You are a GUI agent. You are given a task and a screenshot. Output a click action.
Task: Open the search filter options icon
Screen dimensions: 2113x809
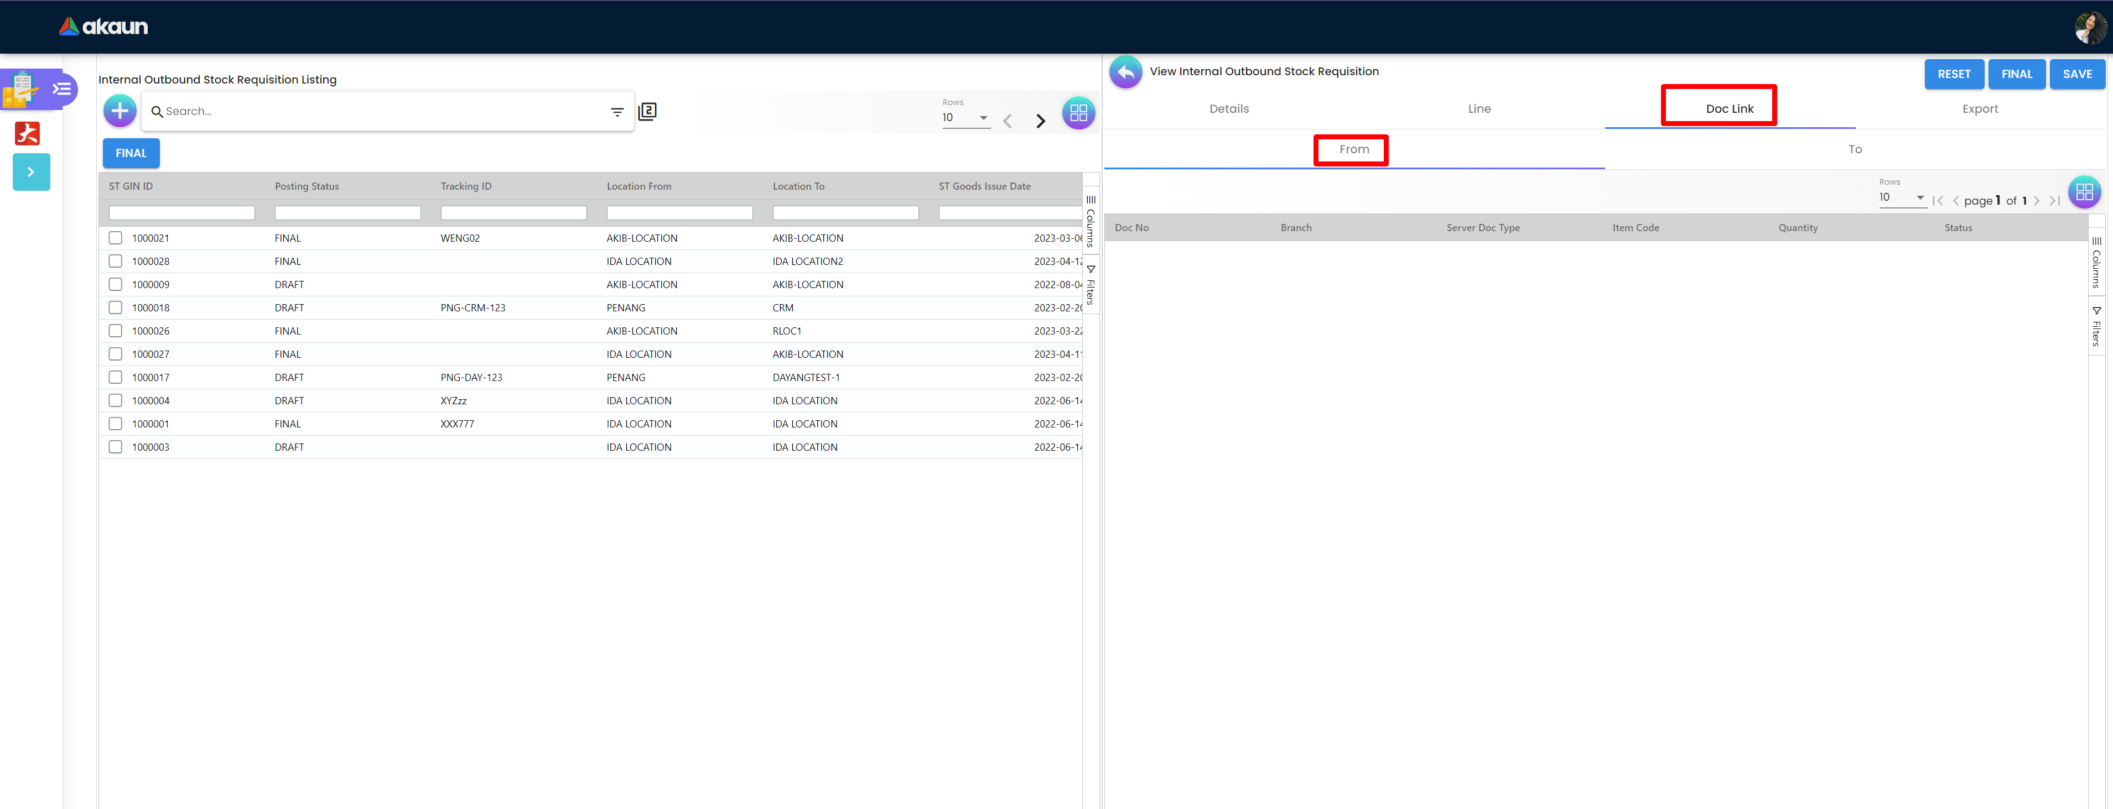tap(617, 112)
